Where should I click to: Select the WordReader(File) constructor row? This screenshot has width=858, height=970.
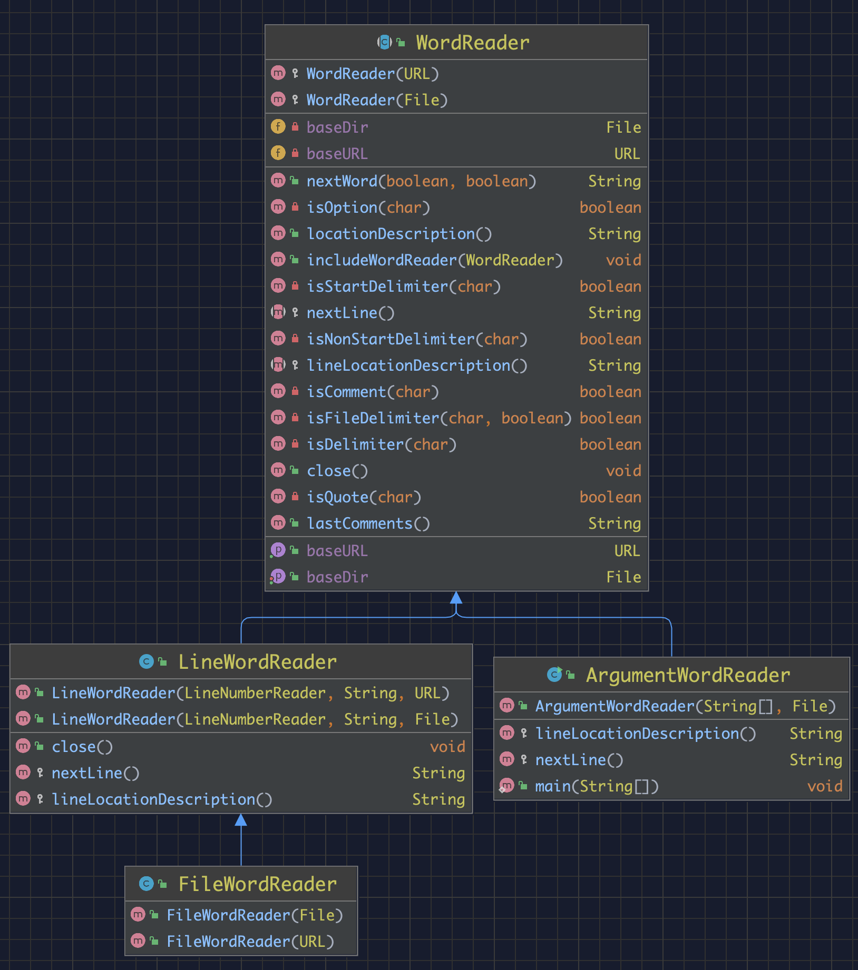tap(456, 100)
